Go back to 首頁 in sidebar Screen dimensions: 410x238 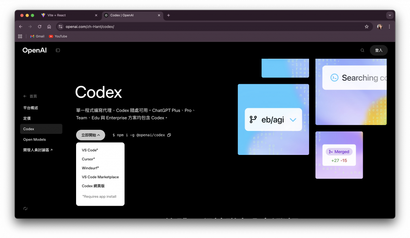pyautogui.click(x=30, y=96)
